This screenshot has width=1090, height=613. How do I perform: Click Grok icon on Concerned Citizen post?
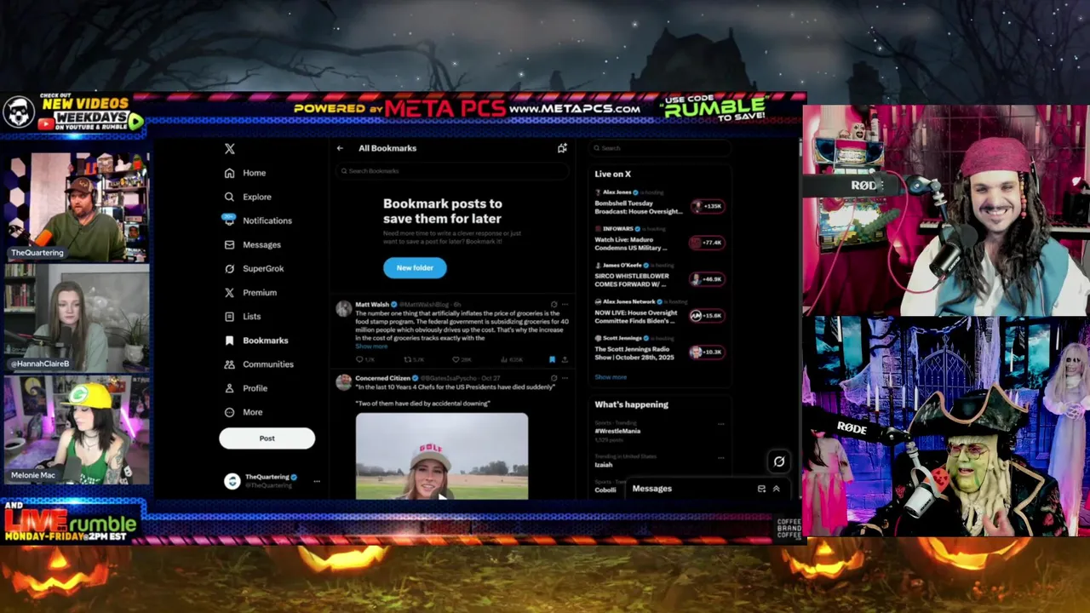pyautogui.click(x=554, y=378)
